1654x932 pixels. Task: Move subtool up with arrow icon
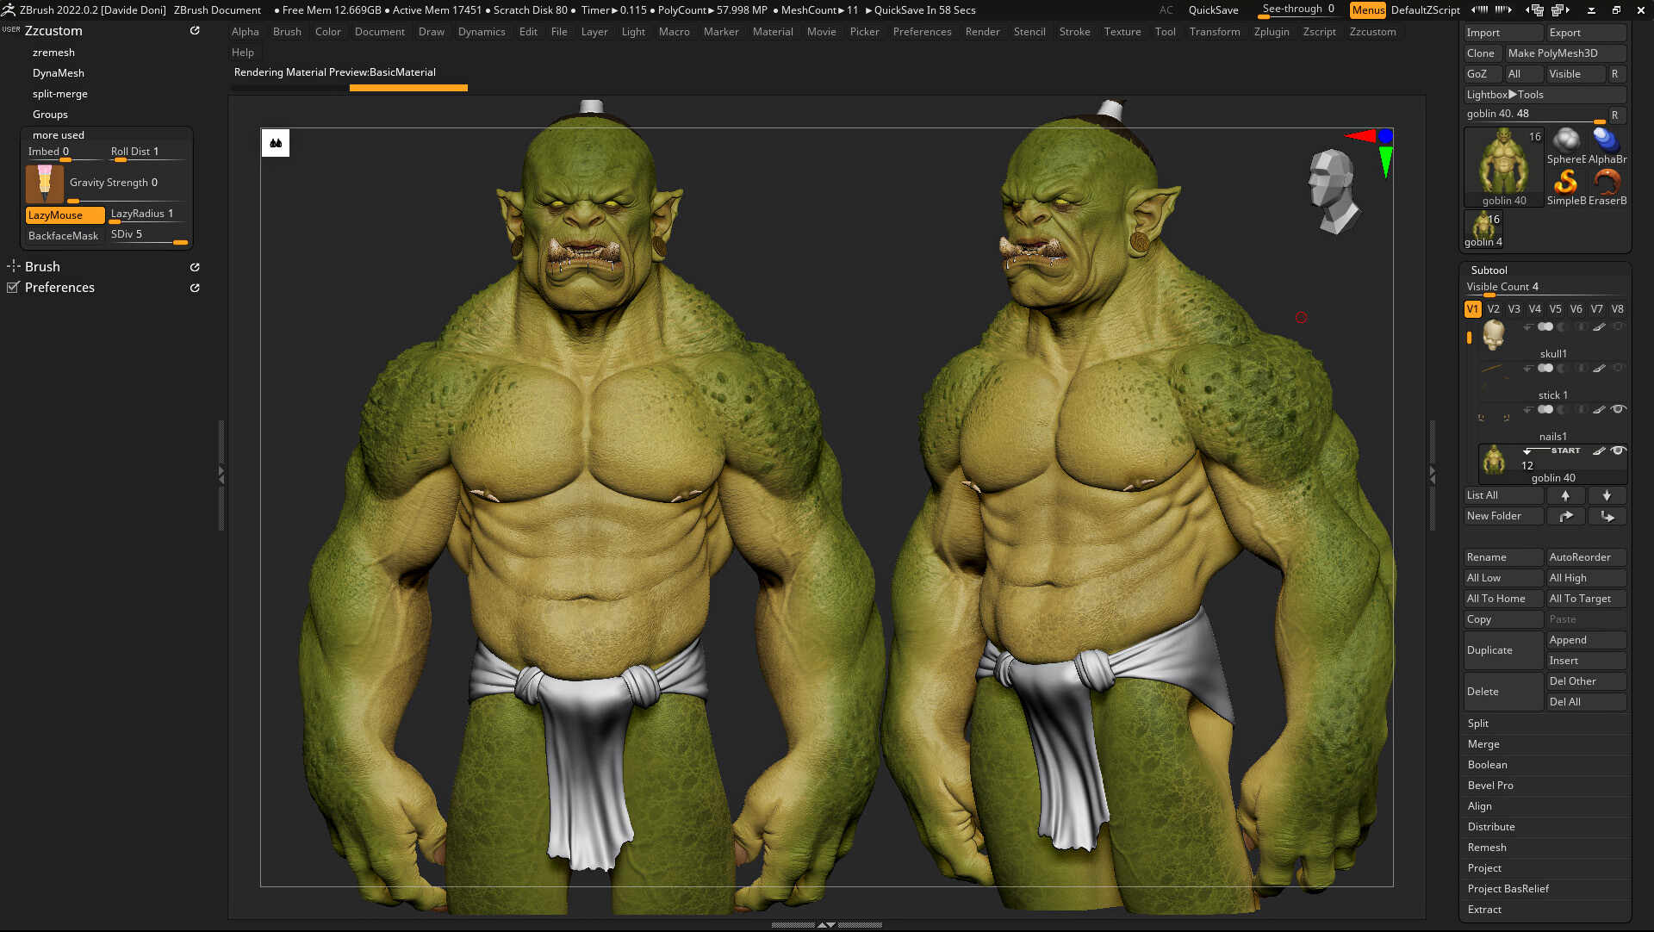pos(1565,495)
